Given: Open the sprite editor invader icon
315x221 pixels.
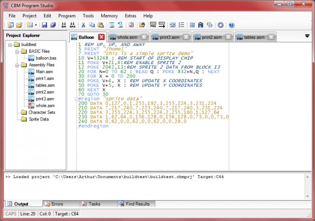Looking at the screenshot, I should click(201, 25).
